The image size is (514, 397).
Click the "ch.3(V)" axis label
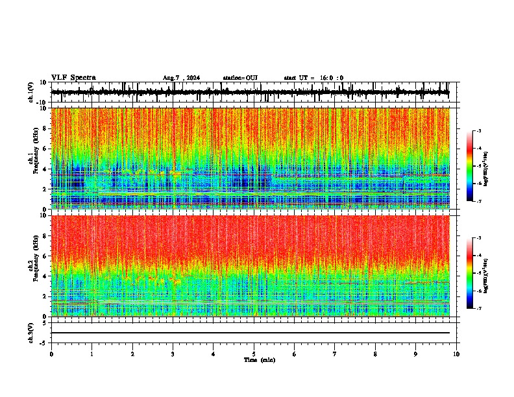click(x=31, y=333)
